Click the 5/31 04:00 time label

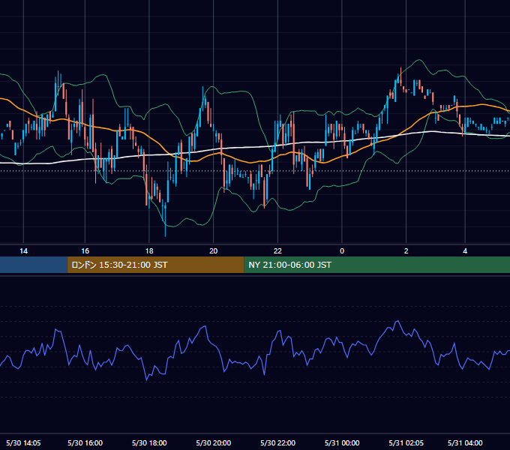(465, 442)
